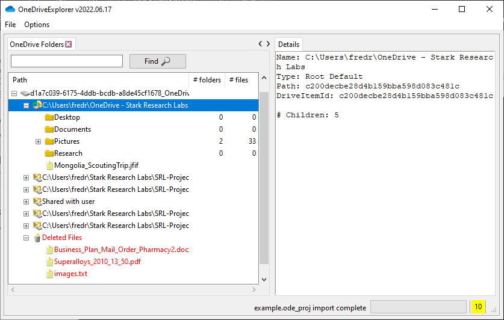
Task: Select the Desktop folder row
Action: pyautogui.click(x=133, y=117)
